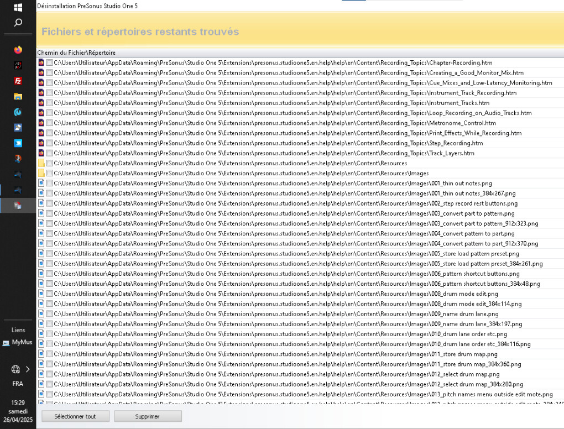564x429 pixels.
Task: Click image icon of 002_step record rest buttons.png
Action: click(41, 203)
